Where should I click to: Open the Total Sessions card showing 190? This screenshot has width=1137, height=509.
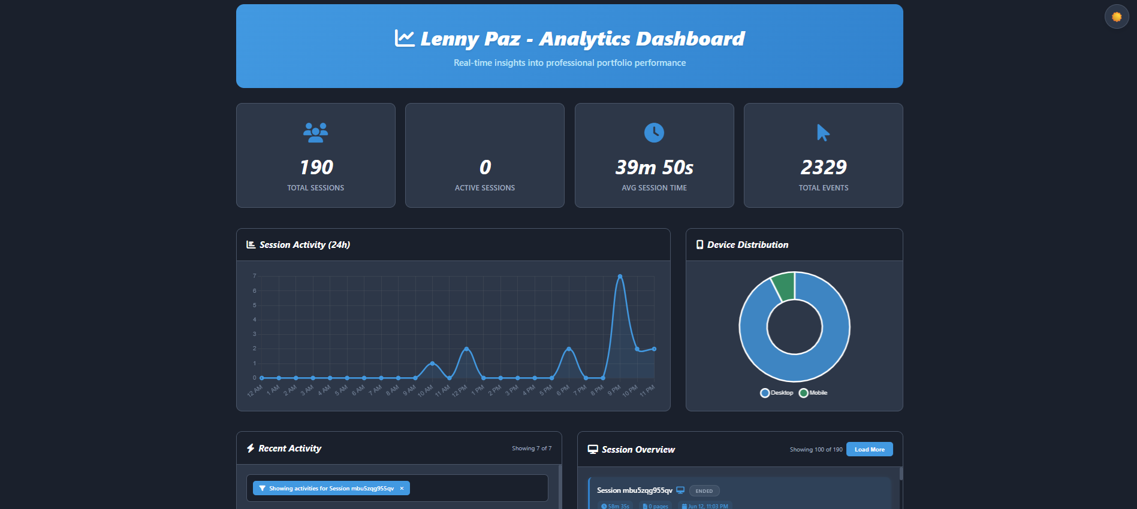coord(316,156)
